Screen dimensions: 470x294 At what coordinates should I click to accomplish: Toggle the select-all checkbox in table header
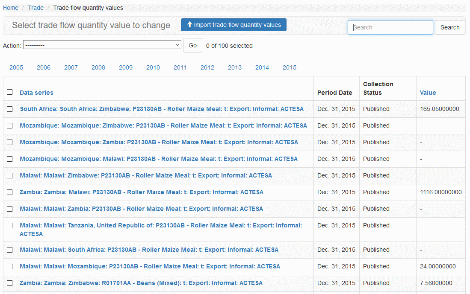(x=9, y=92)
